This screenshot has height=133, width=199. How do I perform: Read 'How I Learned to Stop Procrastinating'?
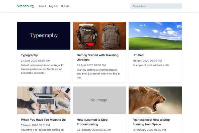tap(92, 122)
